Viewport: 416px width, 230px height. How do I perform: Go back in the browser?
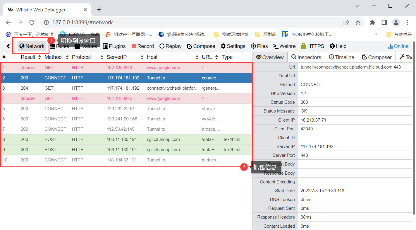[8, 23]
